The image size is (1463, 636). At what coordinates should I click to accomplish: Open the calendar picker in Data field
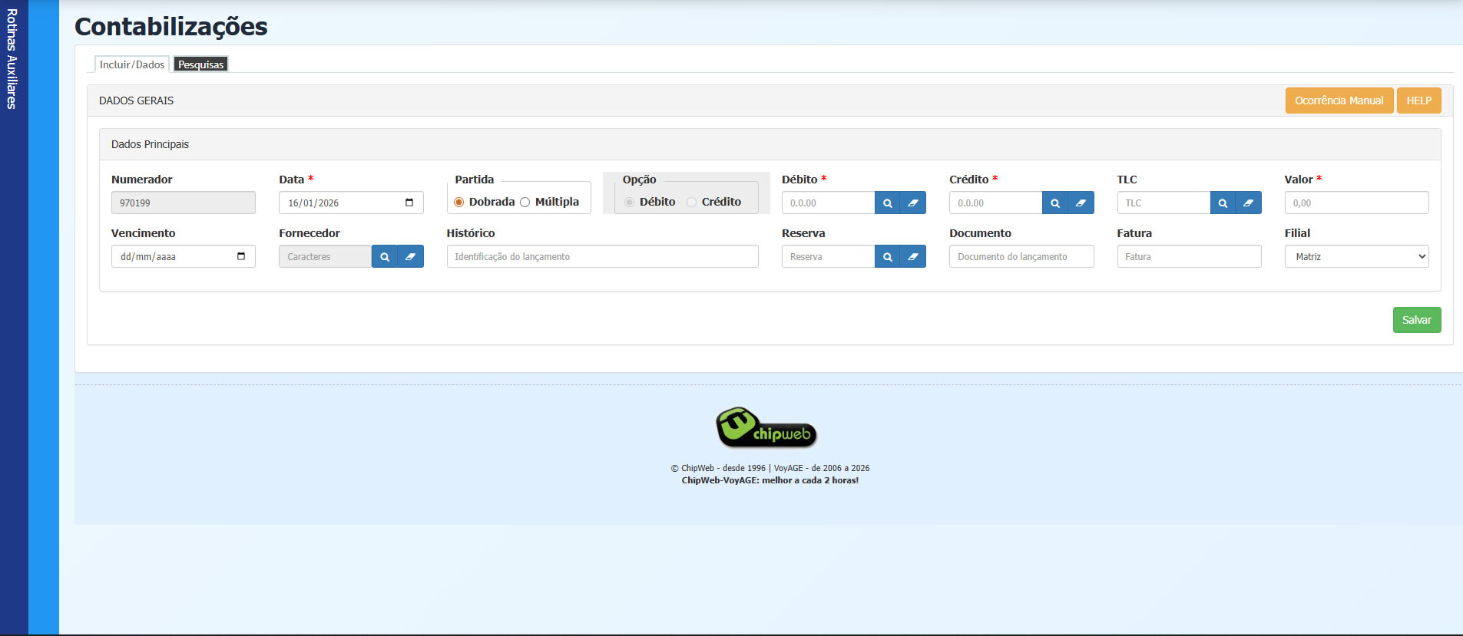[x=409, y=203]
